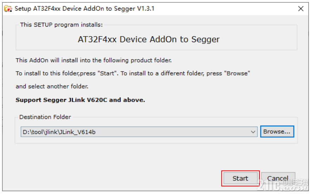Click the D:\tool\jlink\JLink_V614b path field
This screenshot has width=311, height=194.
(139, 132)
